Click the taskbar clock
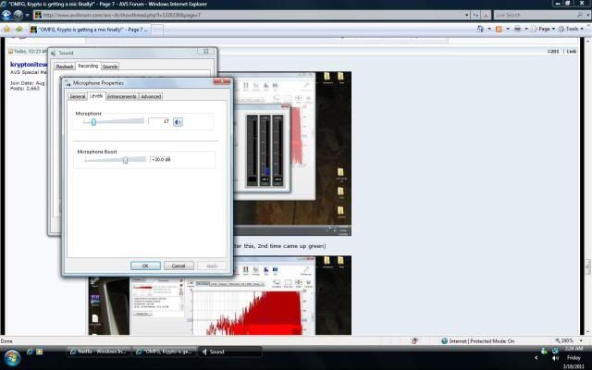 [x=573, y=357]
